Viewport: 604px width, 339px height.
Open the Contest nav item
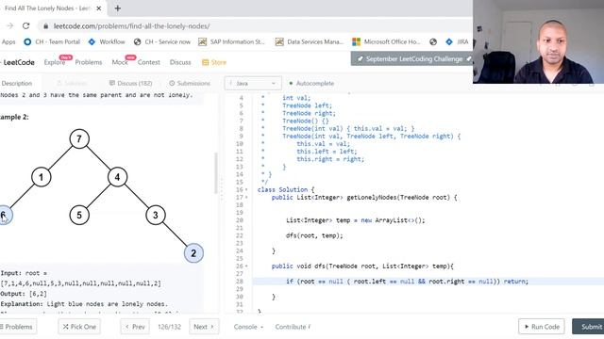click(149, 62)
